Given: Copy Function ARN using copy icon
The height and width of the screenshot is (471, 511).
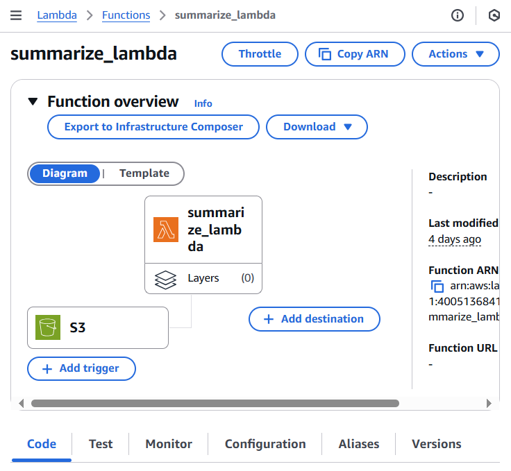Looking at the screenshot, I should 437,286.
